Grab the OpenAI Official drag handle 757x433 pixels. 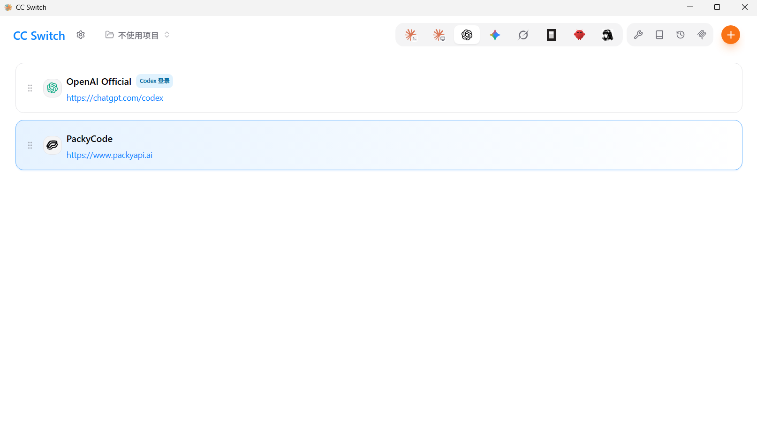[30, 88]
